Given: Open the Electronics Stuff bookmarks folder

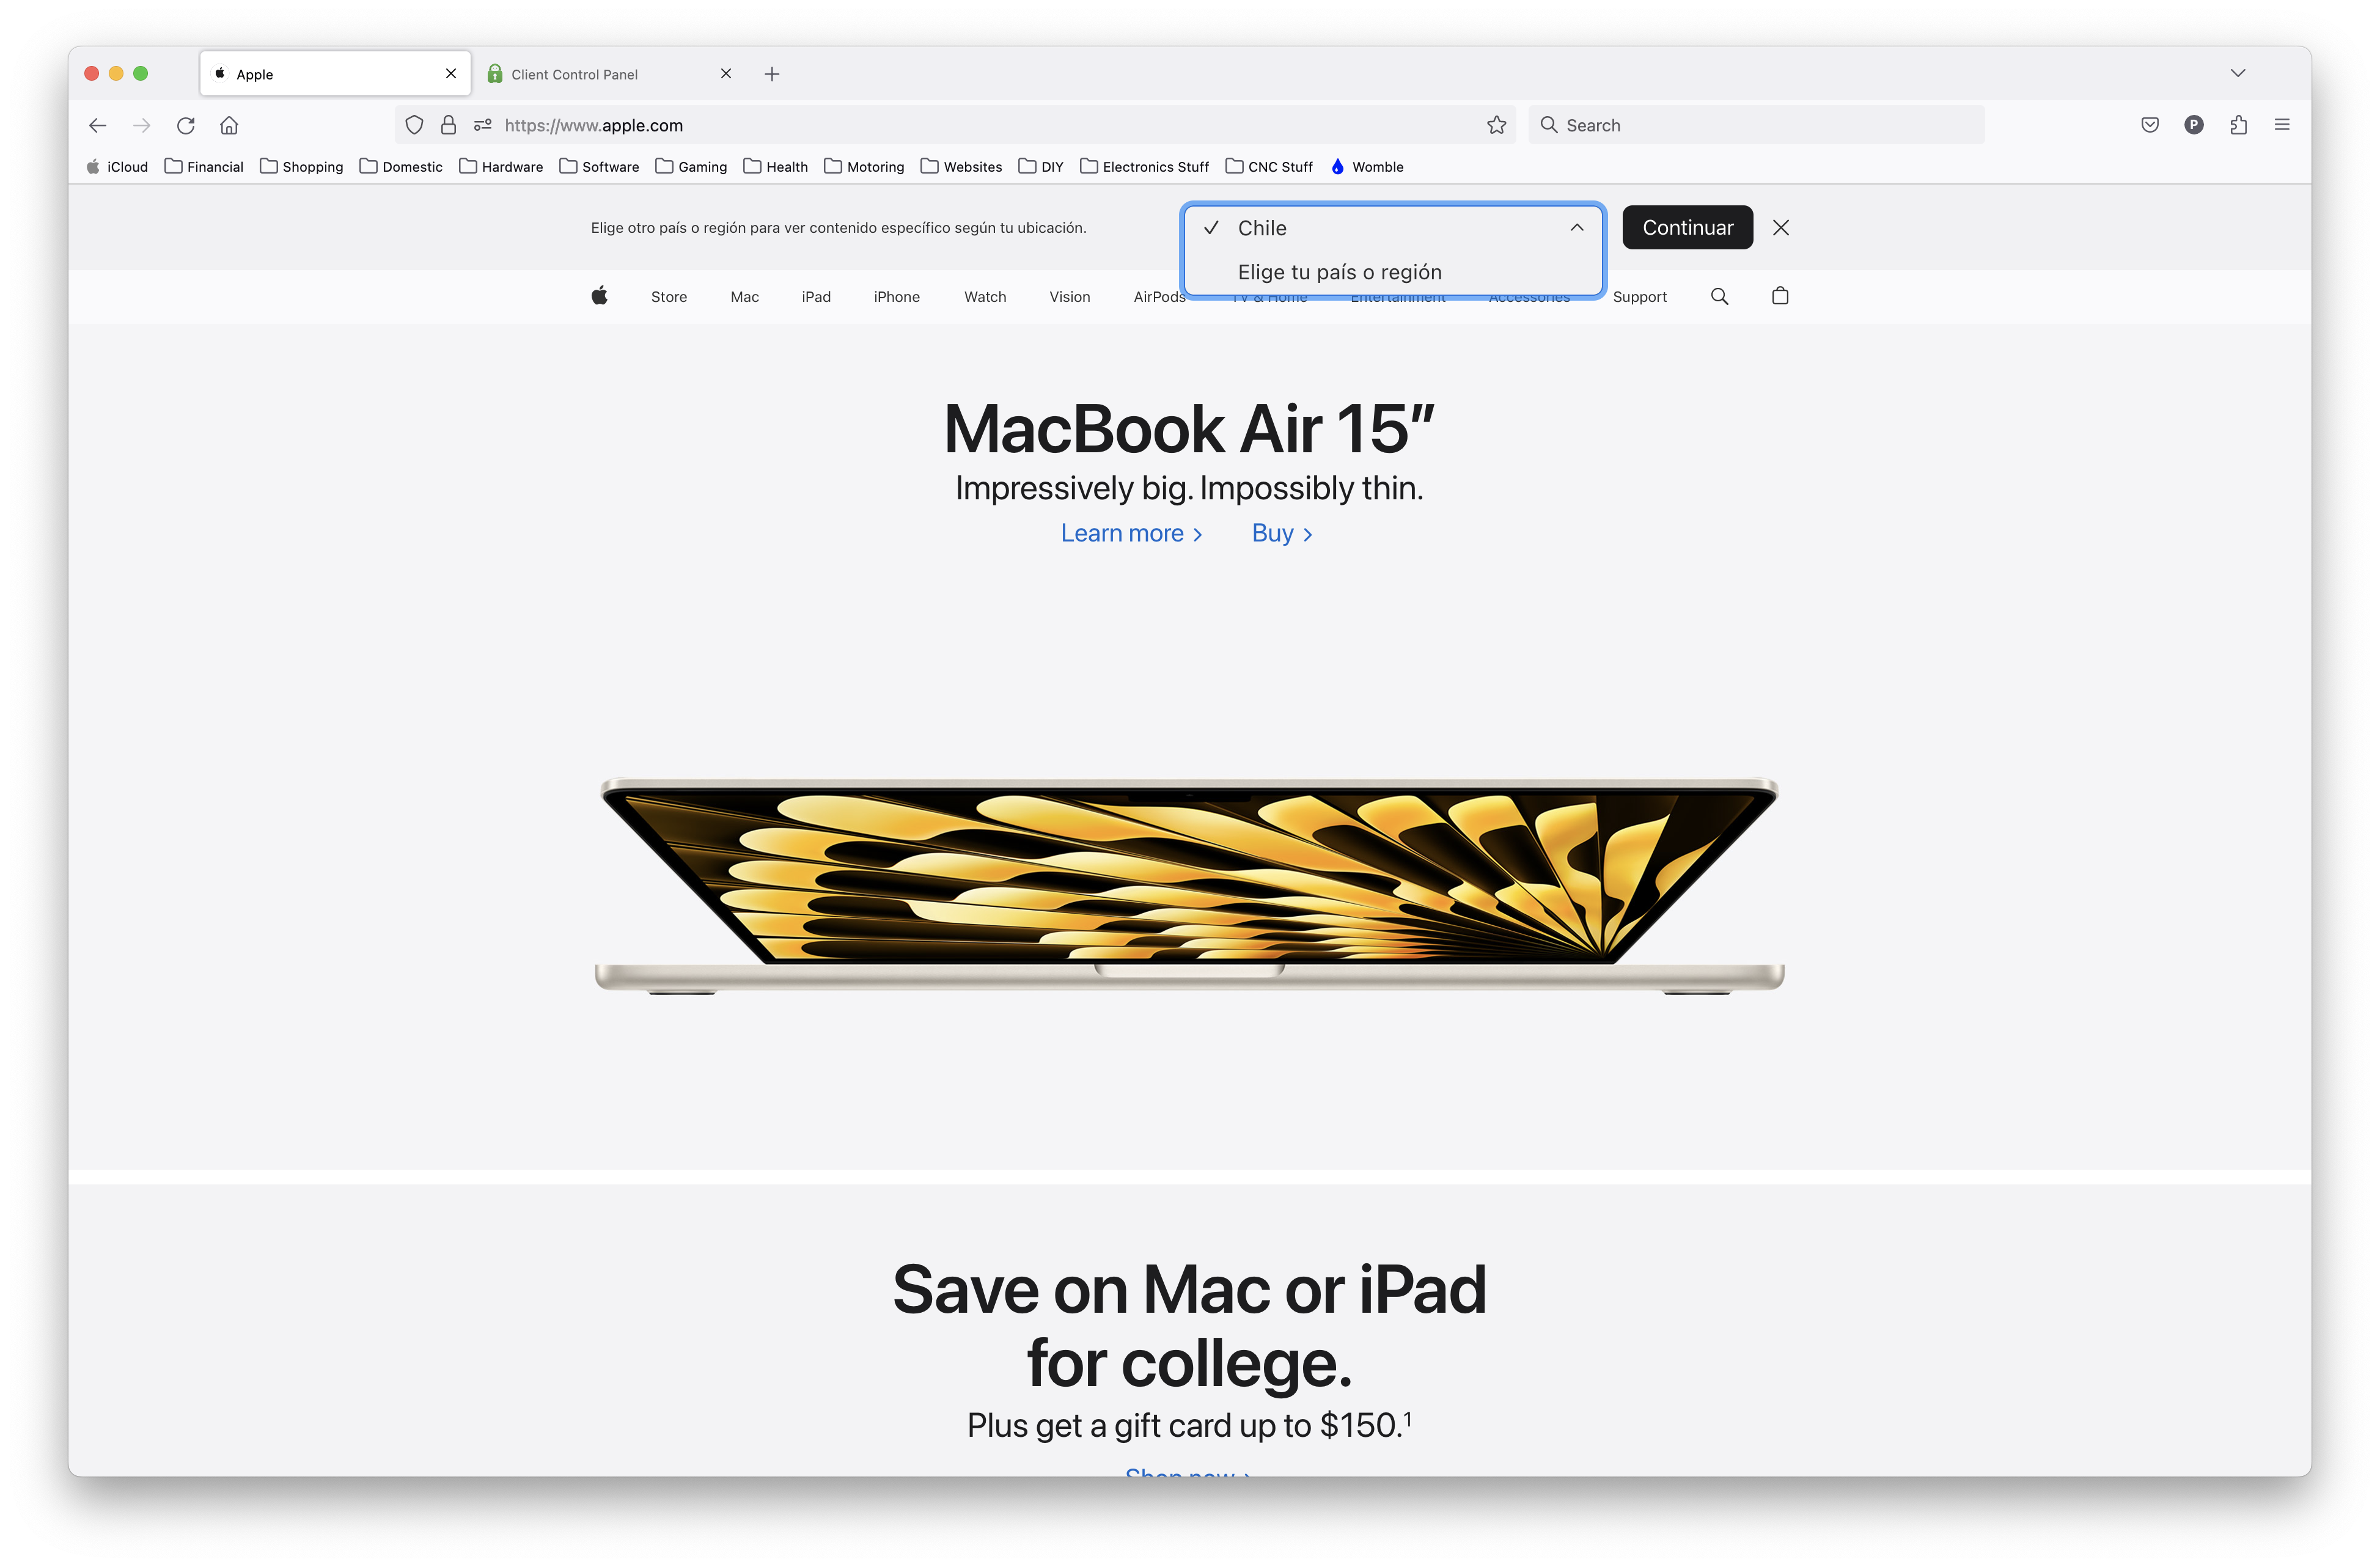Looking at the screenshot, I should [x=1144, y=167].
